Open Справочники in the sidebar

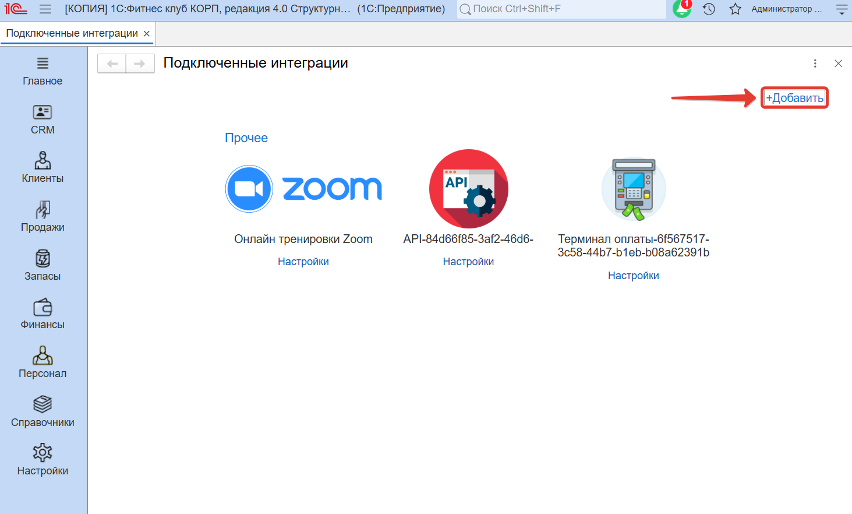tap(43, 412)
